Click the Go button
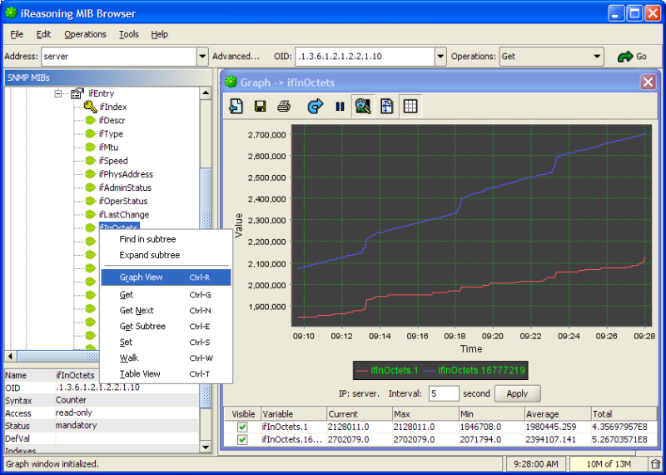The height and width of the screenshot is (475, 666). click(x=632, y=57)
